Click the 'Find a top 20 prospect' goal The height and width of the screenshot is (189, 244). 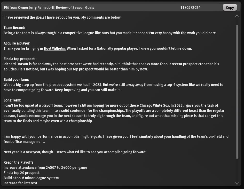[22, 173]
